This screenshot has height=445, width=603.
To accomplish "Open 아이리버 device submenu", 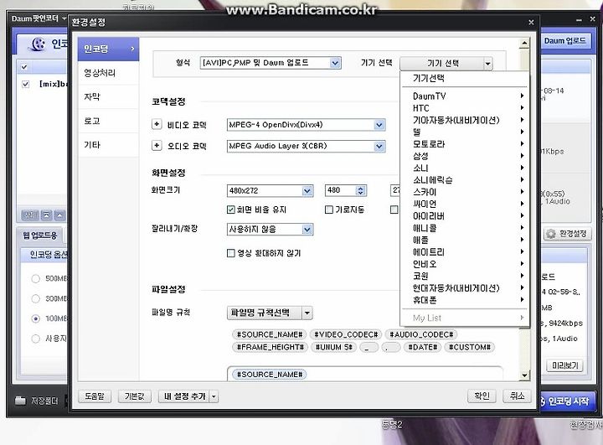I will pyautogui.click(x=465, y=216).
